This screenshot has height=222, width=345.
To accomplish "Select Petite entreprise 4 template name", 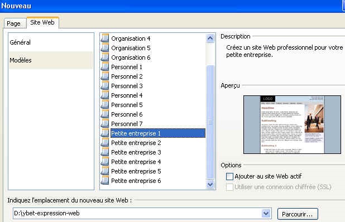I will [136, 162].
